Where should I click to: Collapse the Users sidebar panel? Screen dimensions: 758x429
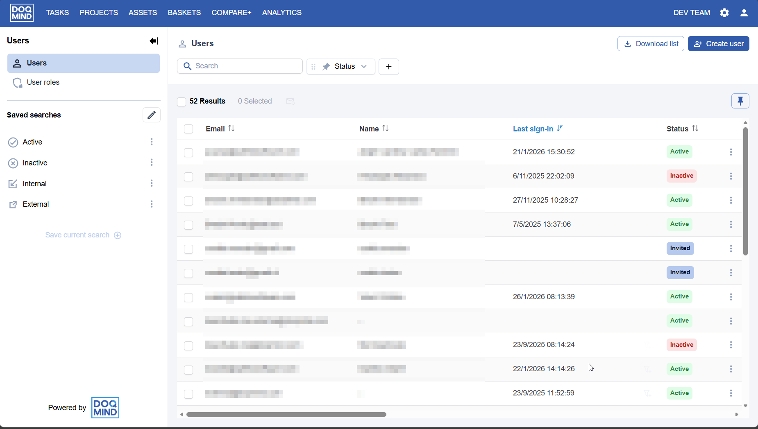(x=154, y=41)
